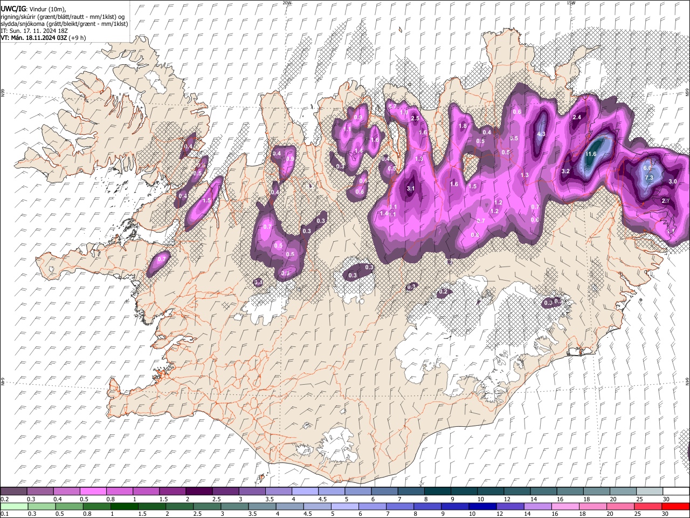Viewport: 690px width, 518px height.
Task: Select the white swatch ending the upper legend row
Action: point(676,491)
